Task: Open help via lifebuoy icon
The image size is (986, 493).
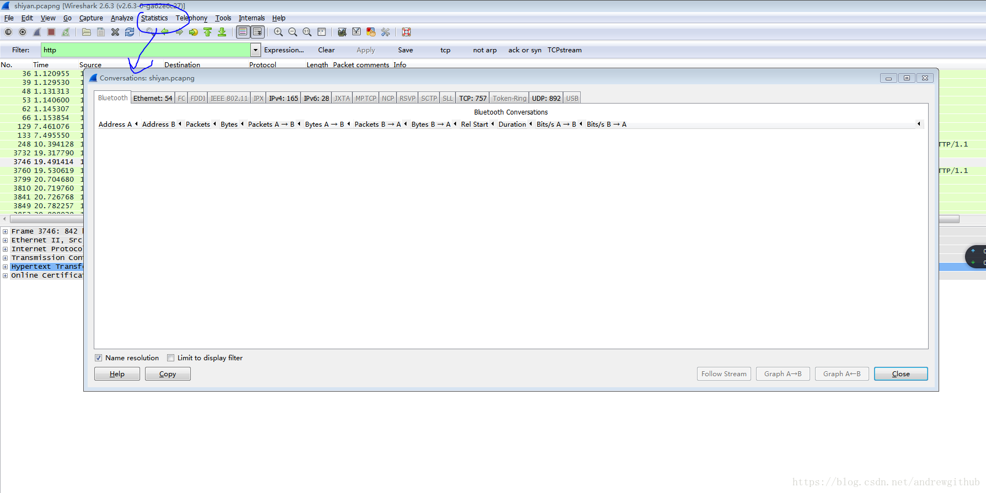Action: click(x=406, y=32)
